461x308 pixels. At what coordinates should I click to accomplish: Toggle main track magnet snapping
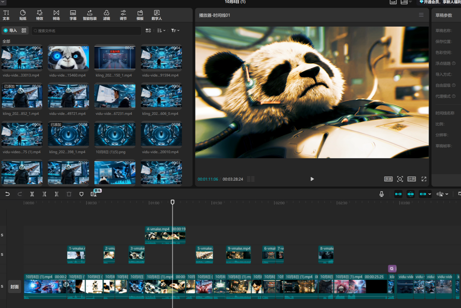point(398,194)
